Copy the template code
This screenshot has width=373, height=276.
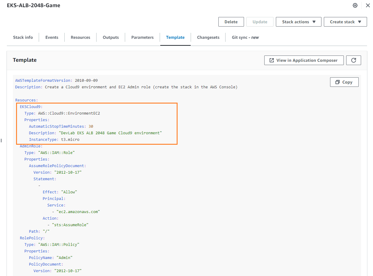[344, 82]
